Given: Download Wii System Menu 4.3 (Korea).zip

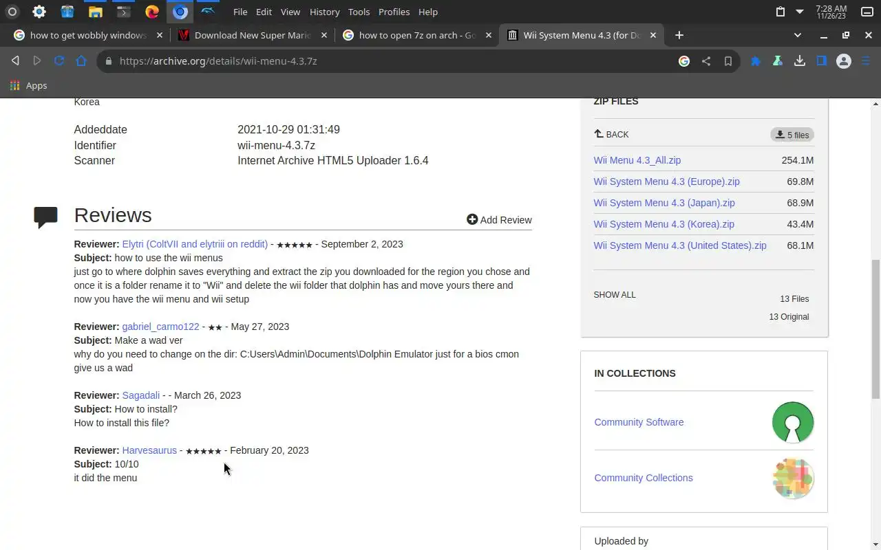Looking at the screenshot, I should [664, 224].
